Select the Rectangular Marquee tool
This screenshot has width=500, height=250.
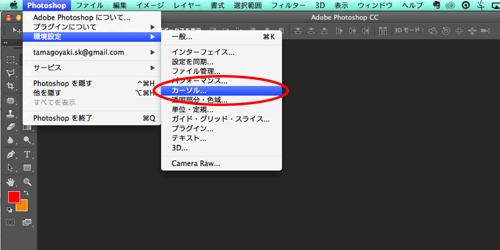point(11,59)
